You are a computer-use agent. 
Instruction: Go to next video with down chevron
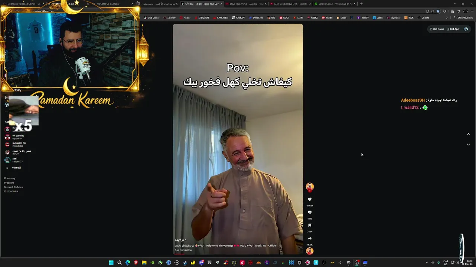pos(468,145)
